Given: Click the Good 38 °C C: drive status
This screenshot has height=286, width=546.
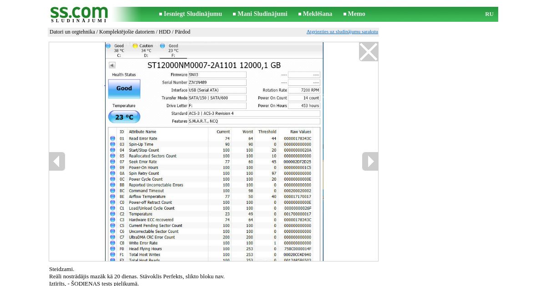Looking at the screenshot, I should tap(116, 50).
